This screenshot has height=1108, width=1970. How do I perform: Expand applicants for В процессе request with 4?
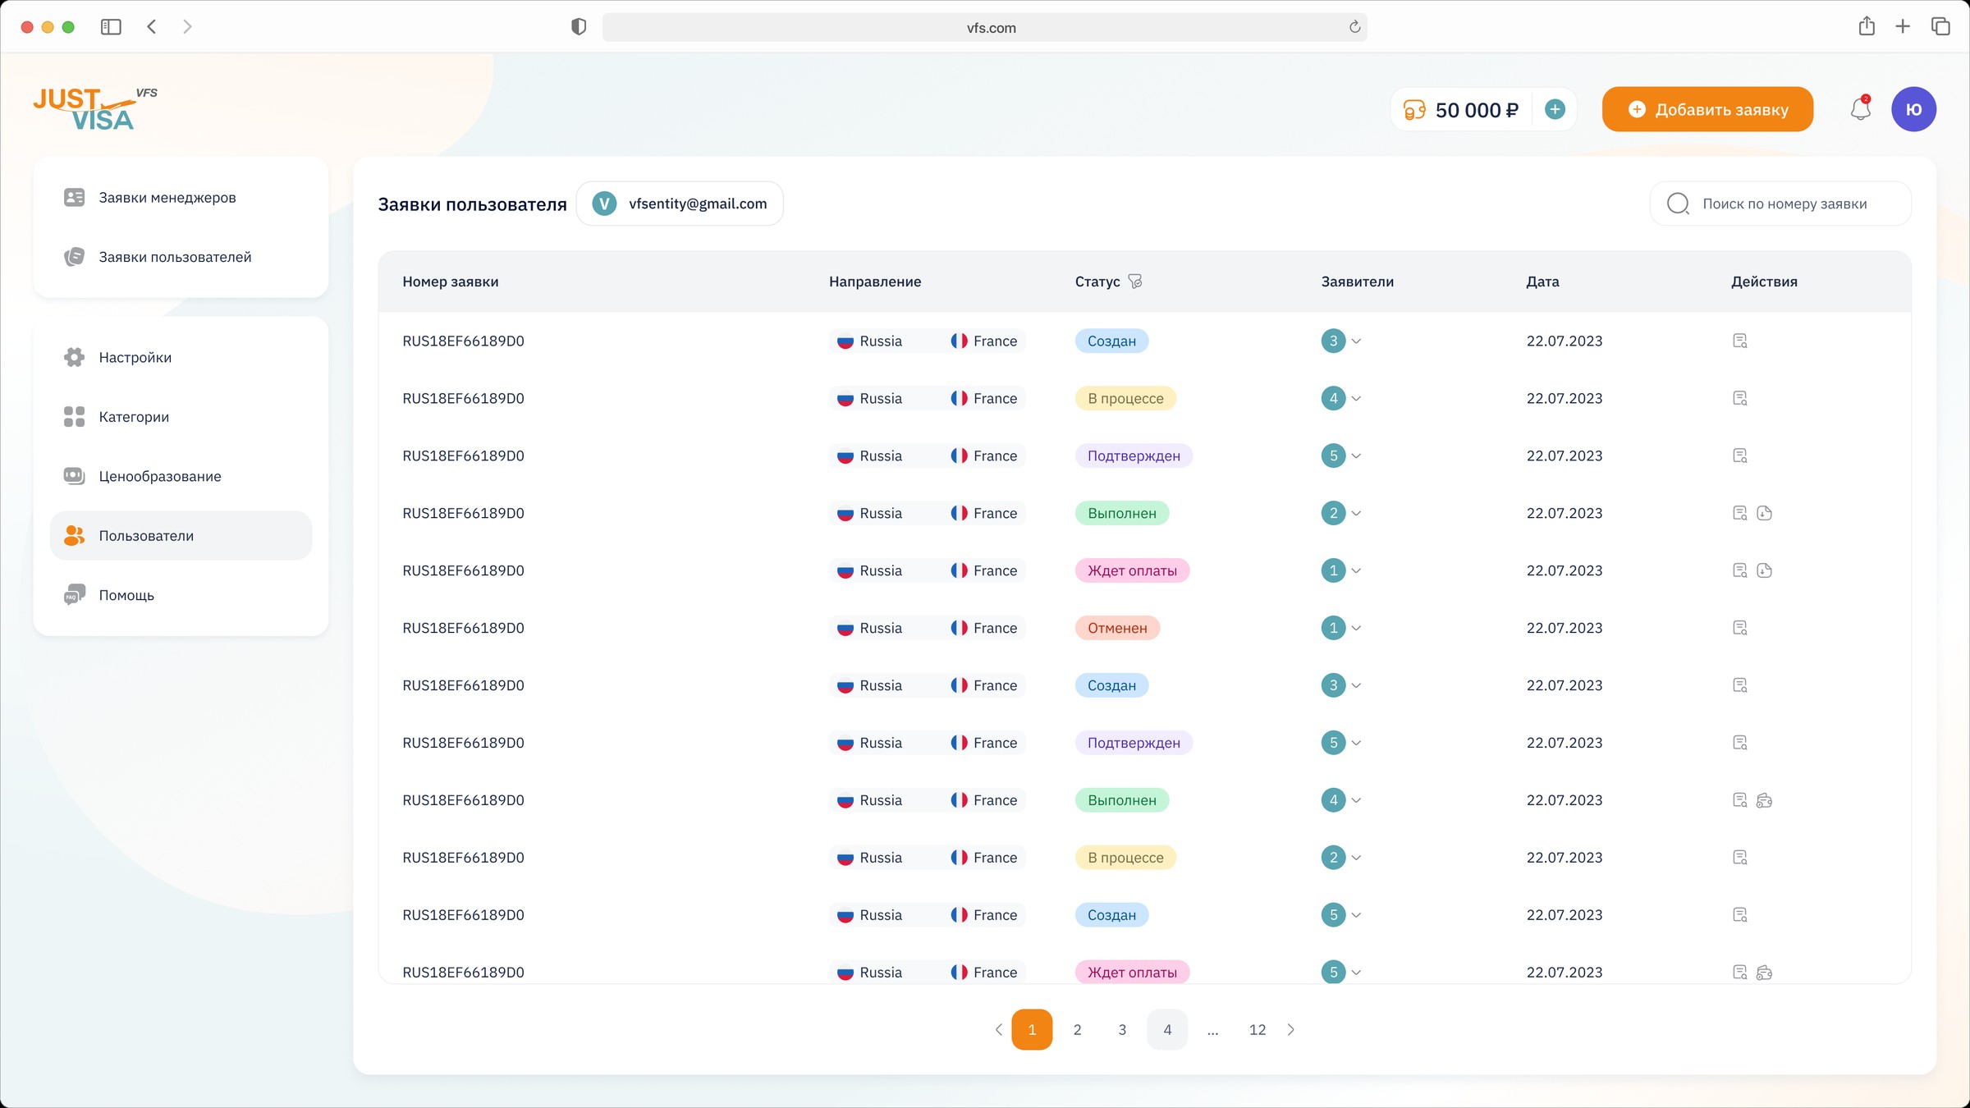[1356, 399]
